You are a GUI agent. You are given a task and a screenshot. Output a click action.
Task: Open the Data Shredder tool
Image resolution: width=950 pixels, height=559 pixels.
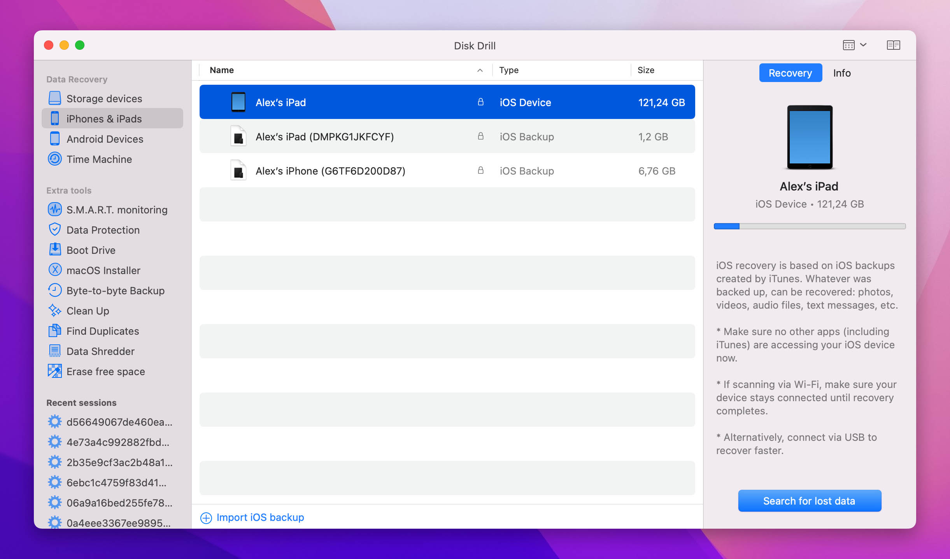[x=100, y=351]
